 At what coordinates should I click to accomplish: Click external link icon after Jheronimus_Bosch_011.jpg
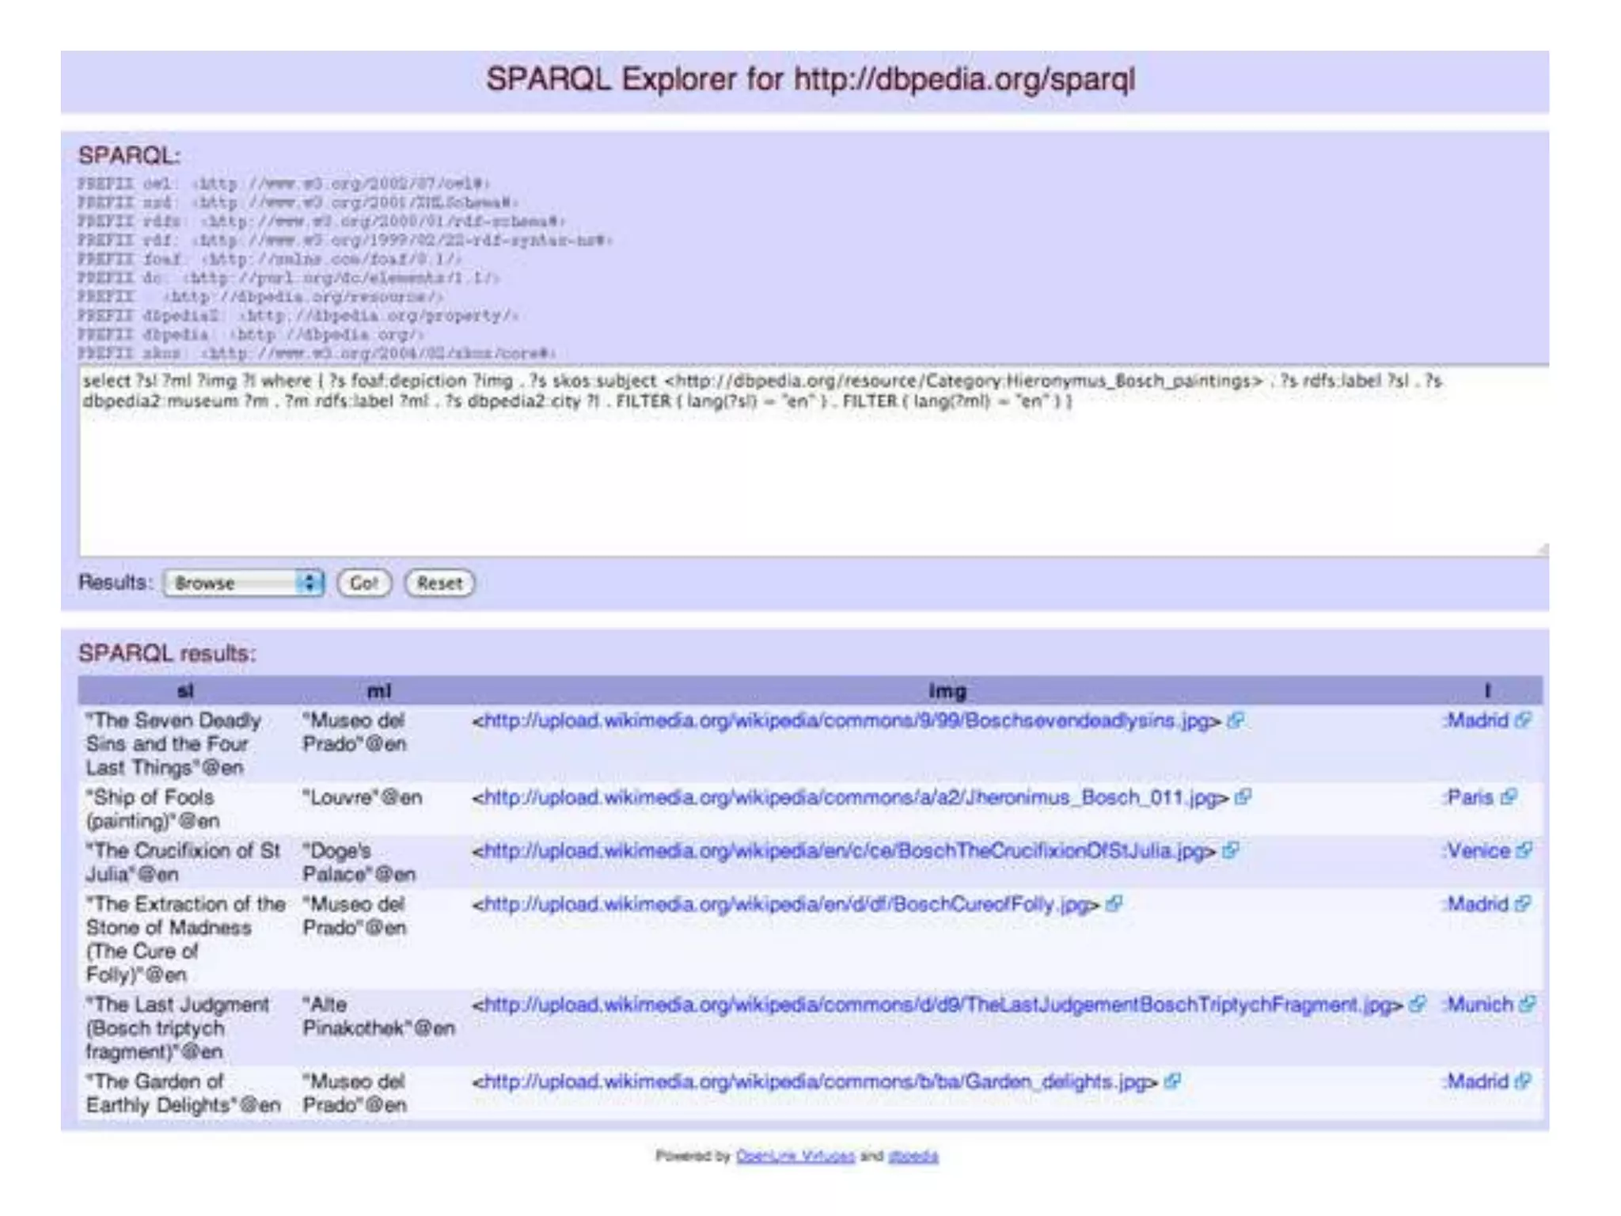1243,797
